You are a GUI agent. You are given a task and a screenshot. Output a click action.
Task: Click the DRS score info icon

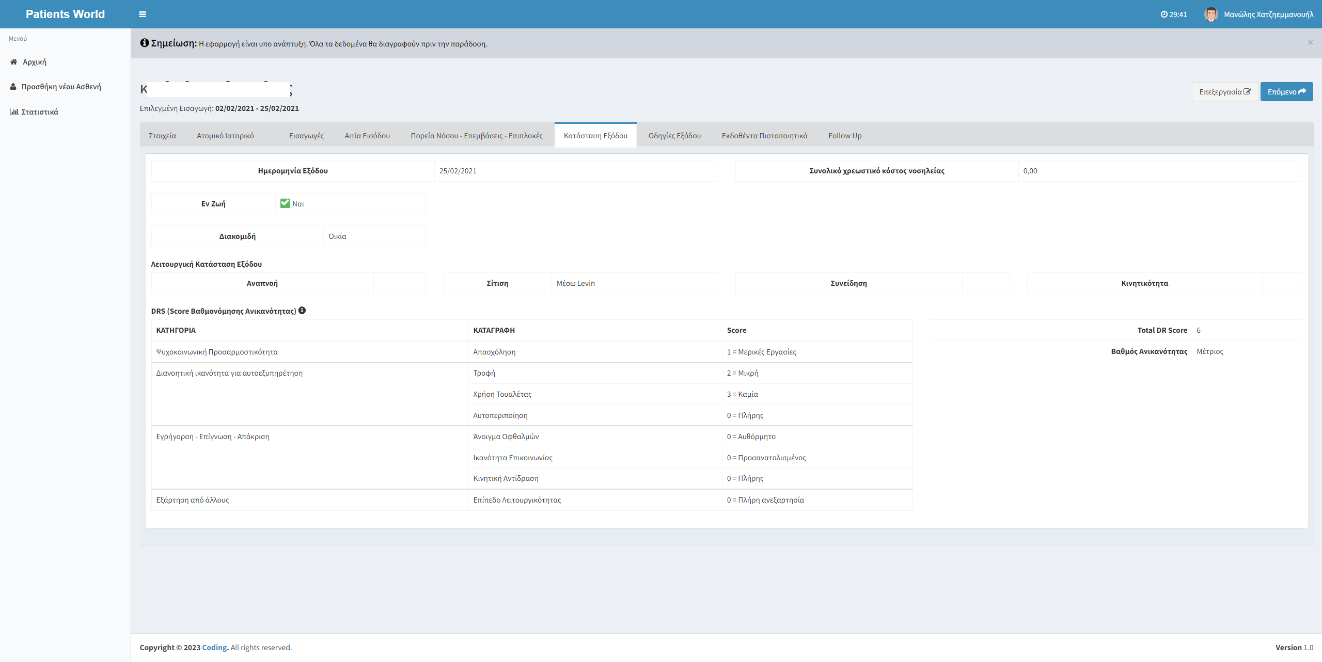pyautogui.click(x=302, y=311)
